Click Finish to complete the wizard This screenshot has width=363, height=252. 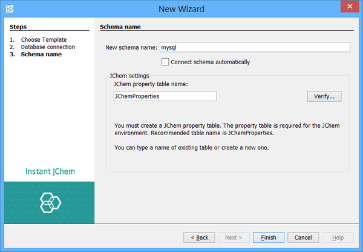[x=269, y=237]
